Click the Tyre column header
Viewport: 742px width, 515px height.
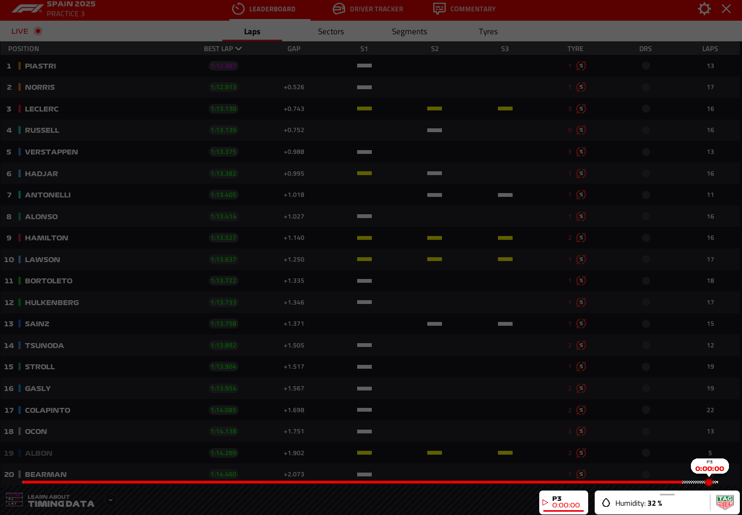click(575, 49)
